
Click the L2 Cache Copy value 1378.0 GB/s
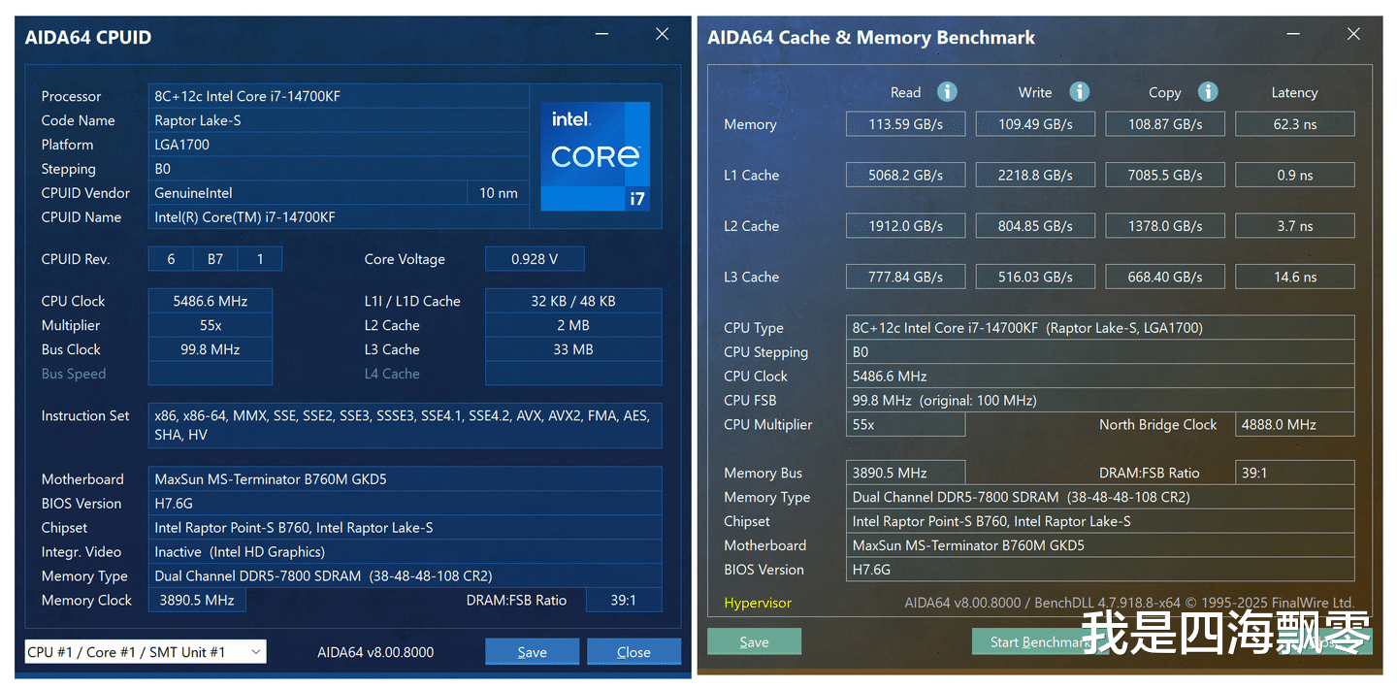tap(1165, 226)
